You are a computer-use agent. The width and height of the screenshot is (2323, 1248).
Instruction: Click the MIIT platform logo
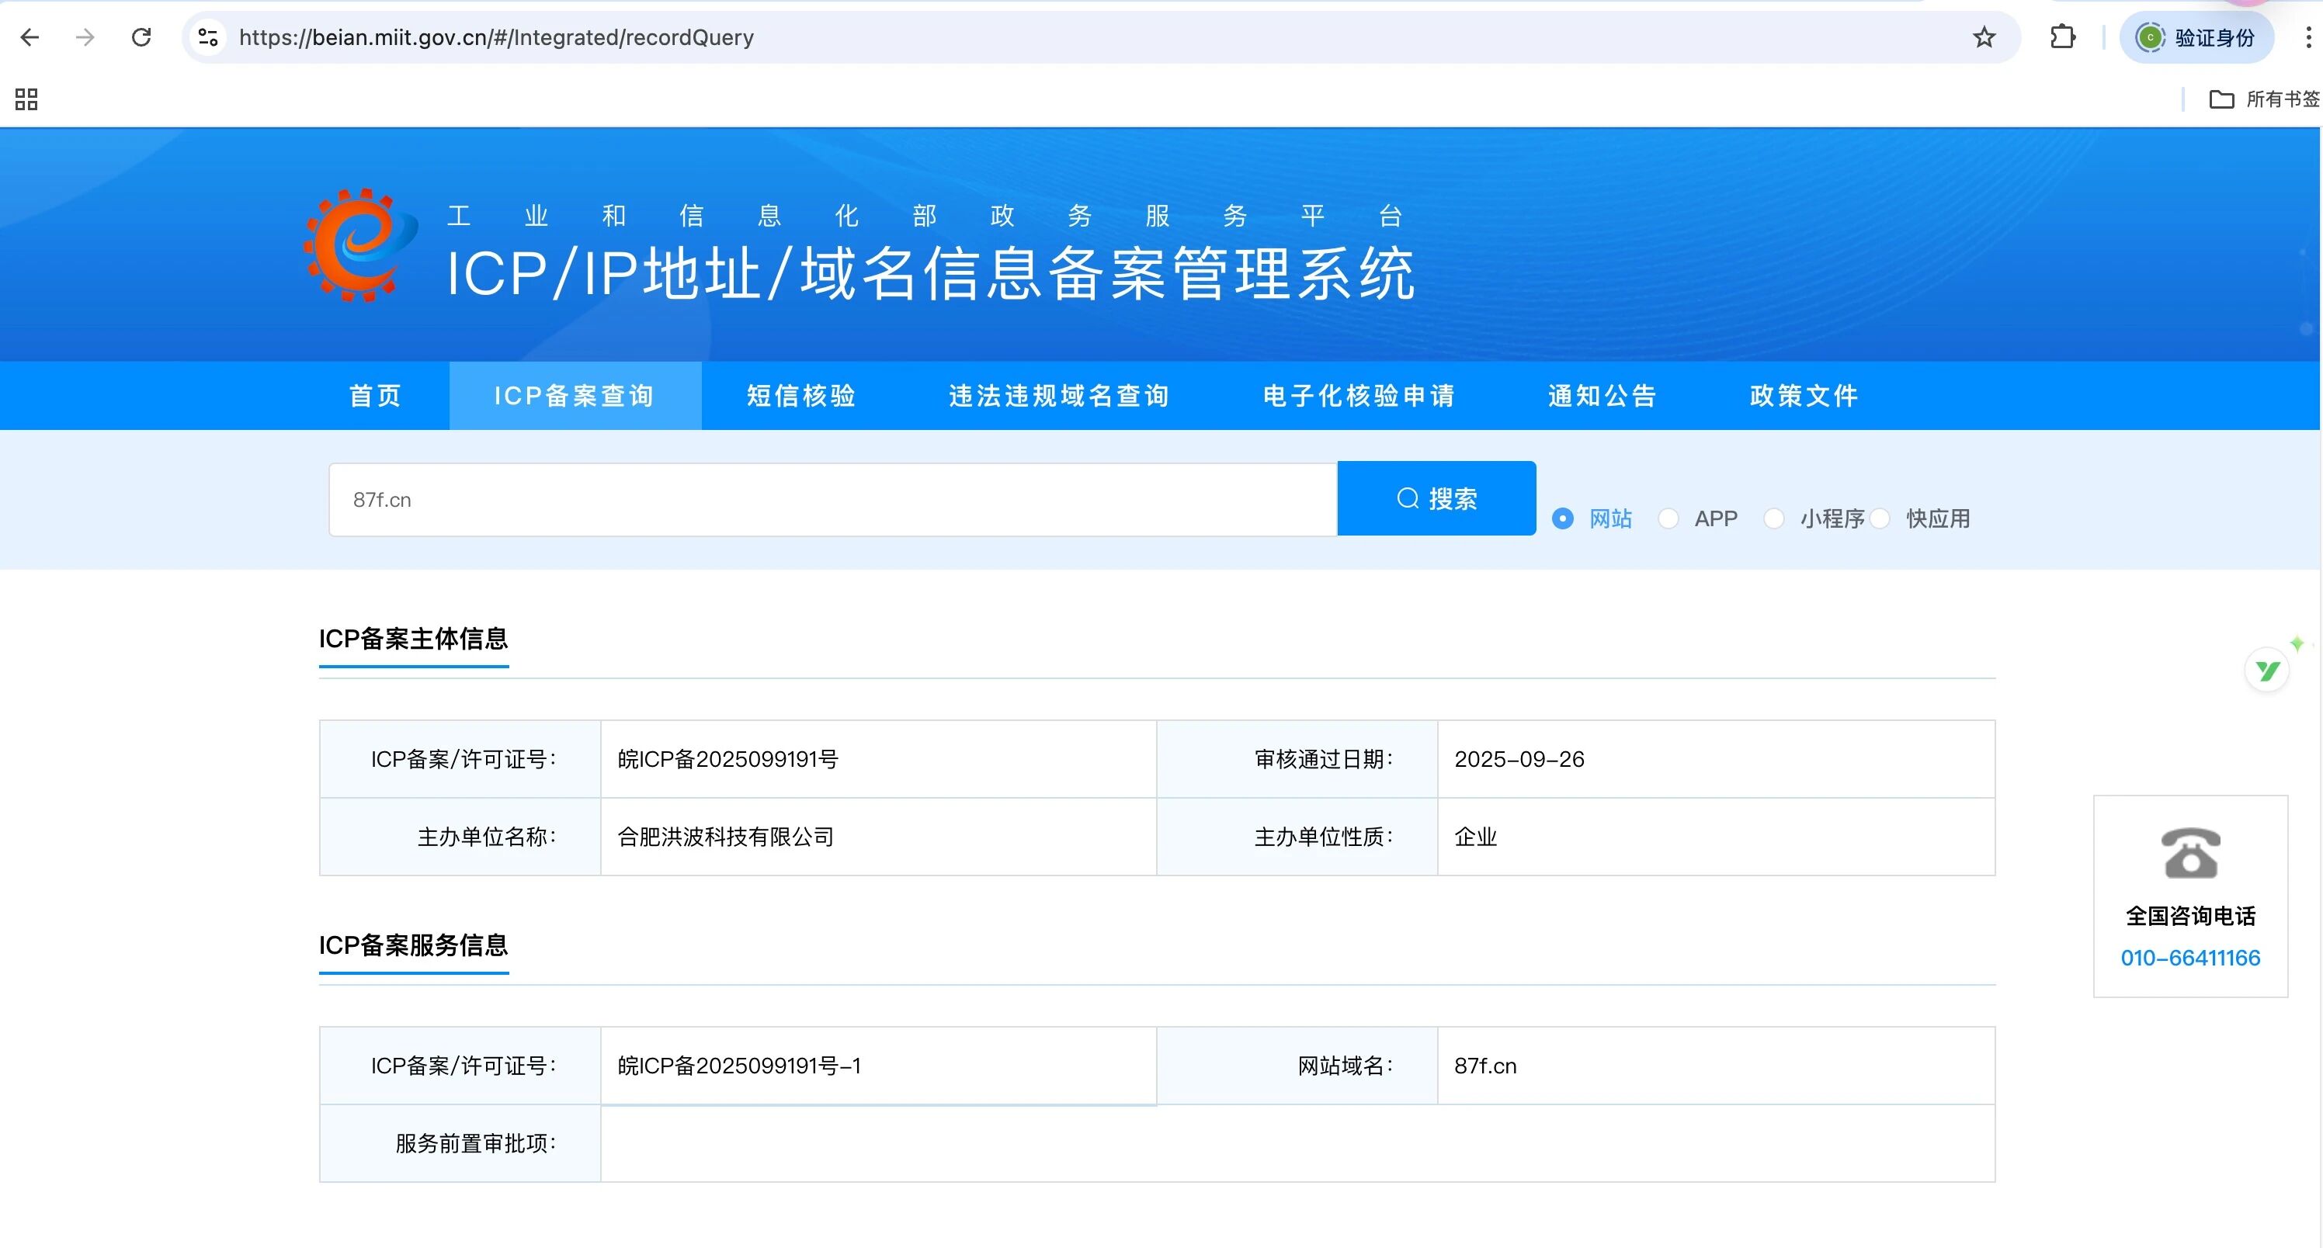click(359, 245)
